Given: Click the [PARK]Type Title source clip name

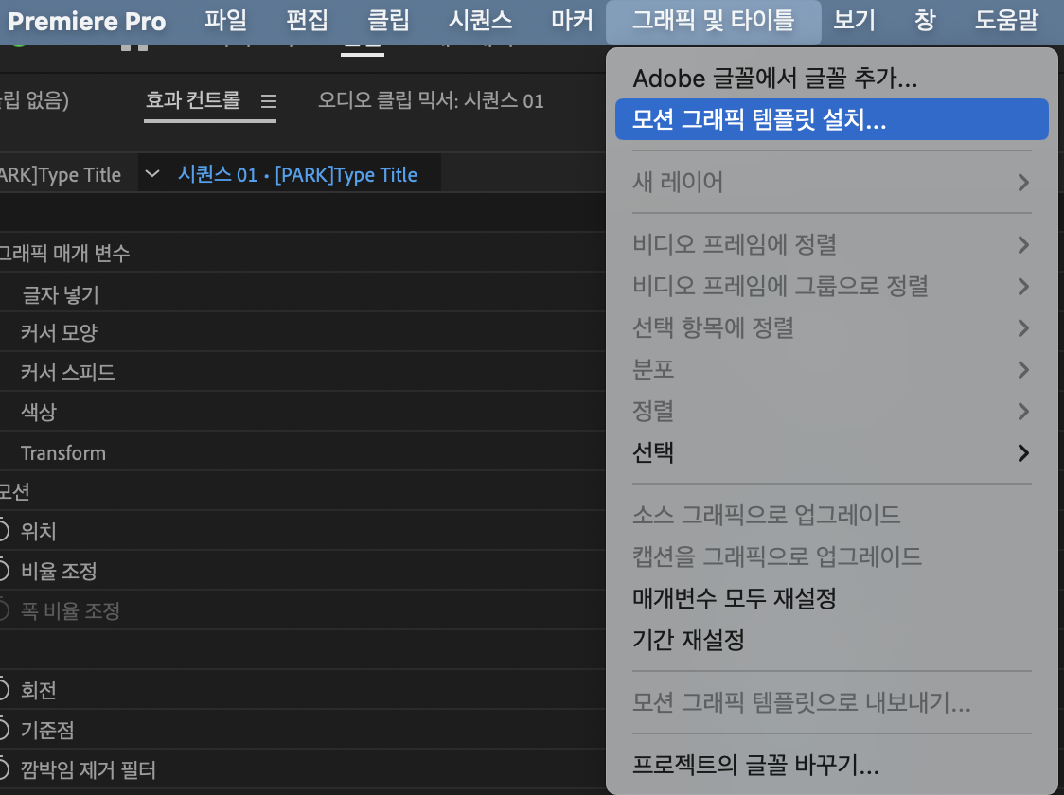Looking at the screenshot, I should click(61, 175).
